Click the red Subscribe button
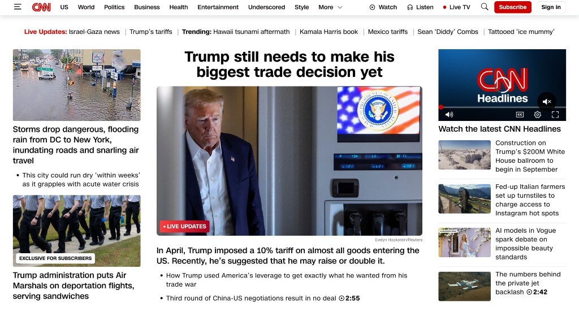 click(512, 7)
